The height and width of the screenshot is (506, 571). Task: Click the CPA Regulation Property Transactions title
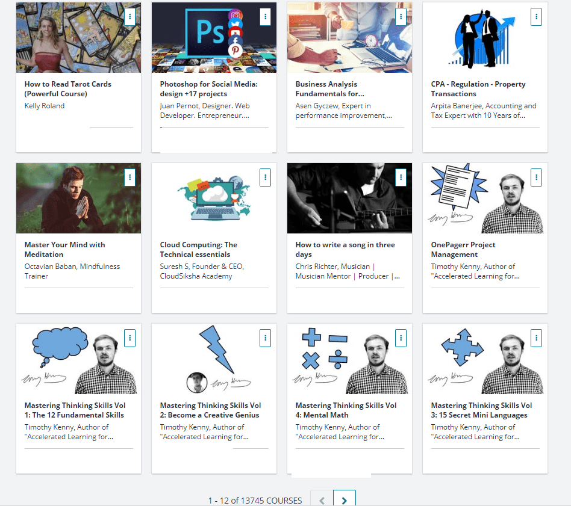coord(478,89)
